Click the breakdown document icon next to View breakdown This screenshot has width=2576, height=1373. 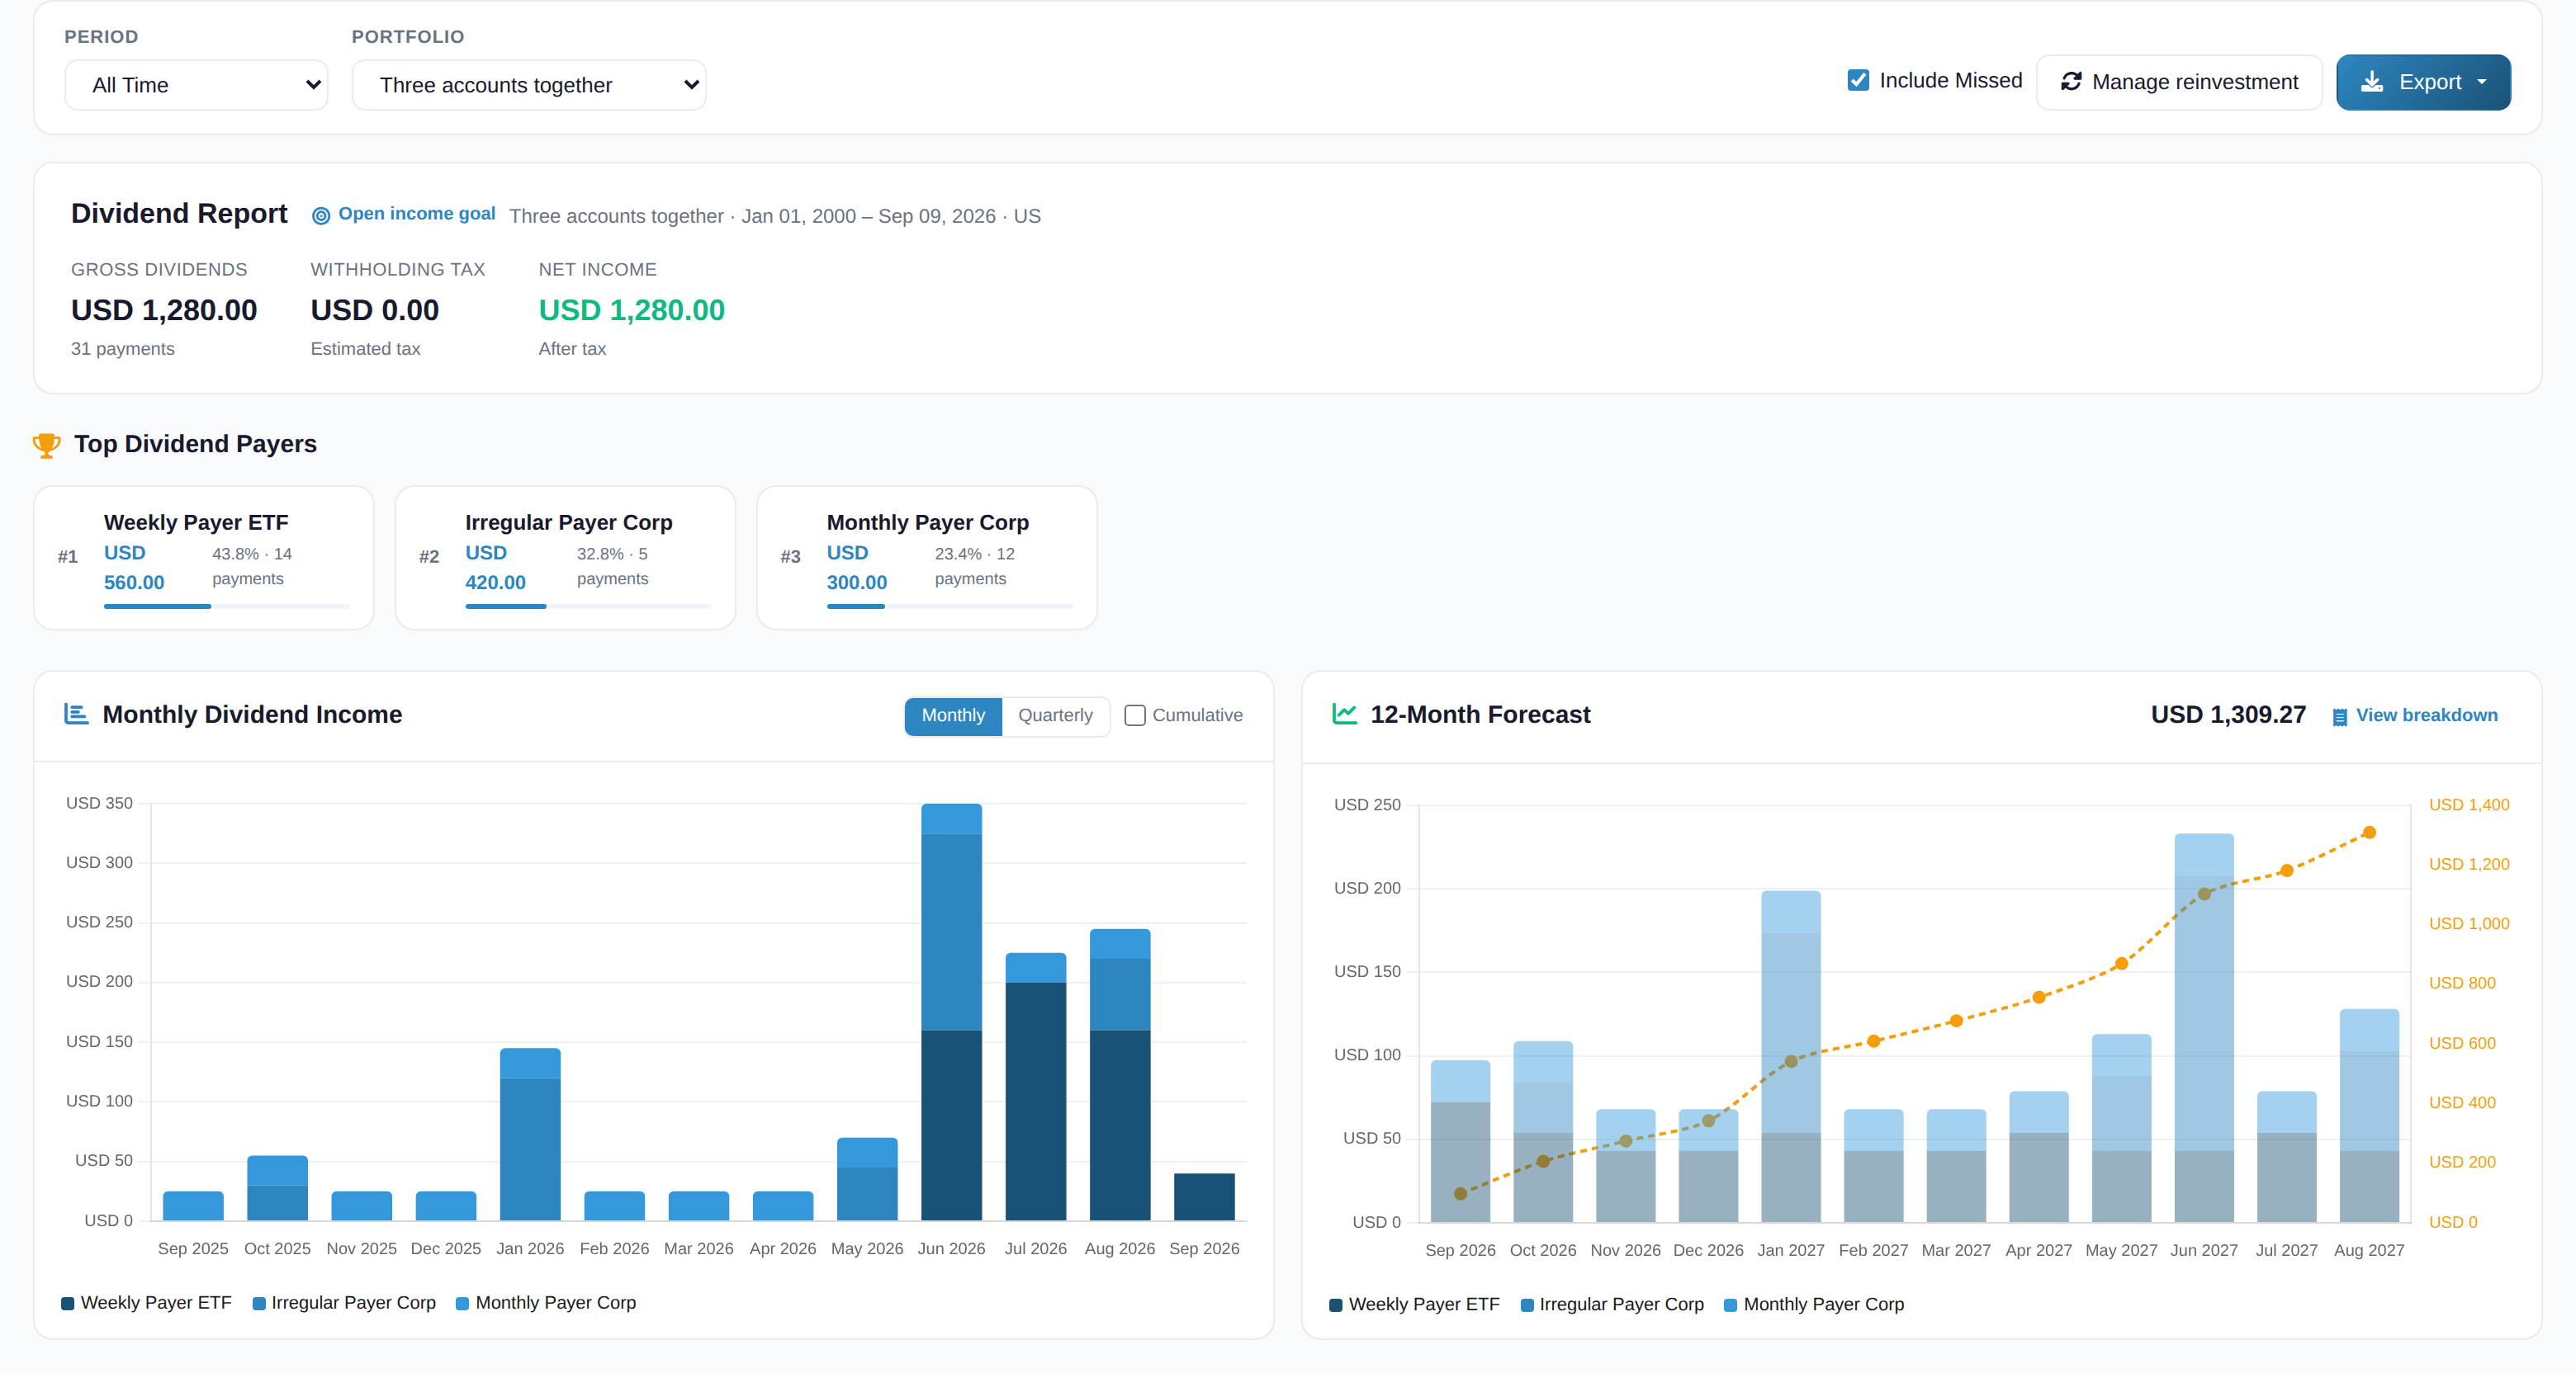2340,716
